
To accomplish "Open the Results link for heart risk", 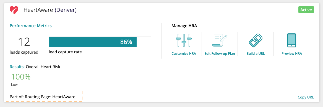I will 17,67.
